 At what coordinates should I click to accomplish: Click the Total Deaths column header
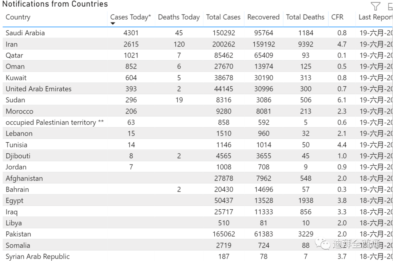click(x=305, y=17)
